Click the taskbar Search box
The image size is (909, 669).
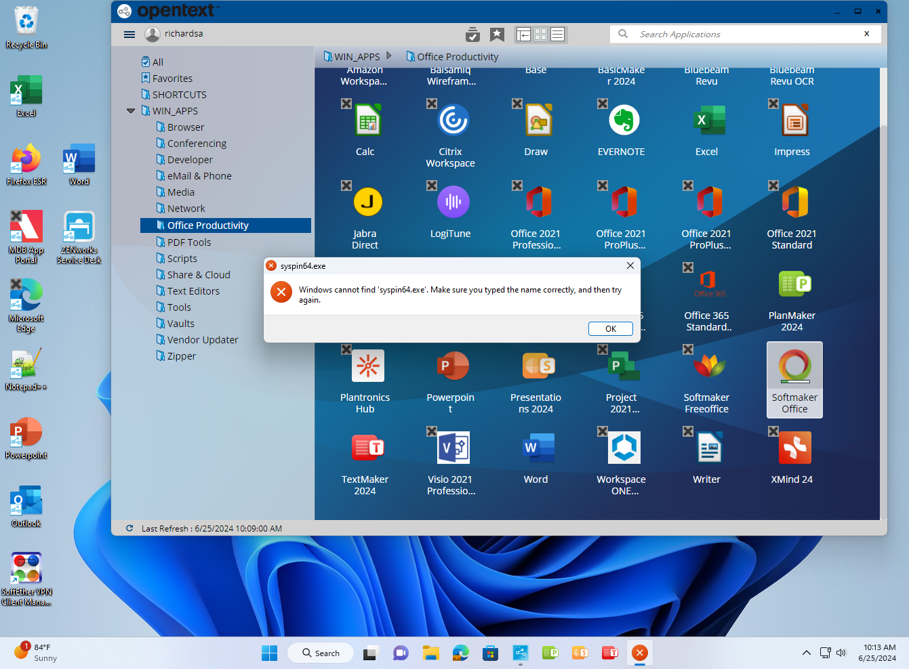pos(321,653)
